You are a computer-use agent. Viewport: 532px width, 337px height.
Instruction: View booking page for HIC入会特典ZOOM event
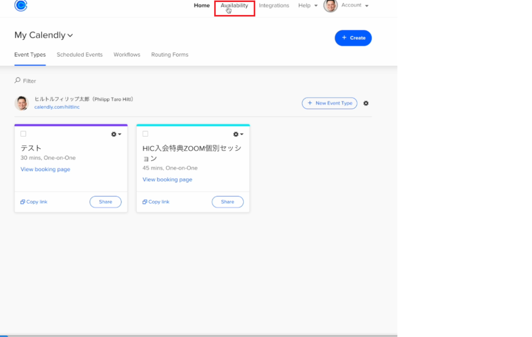coord(167,179)
